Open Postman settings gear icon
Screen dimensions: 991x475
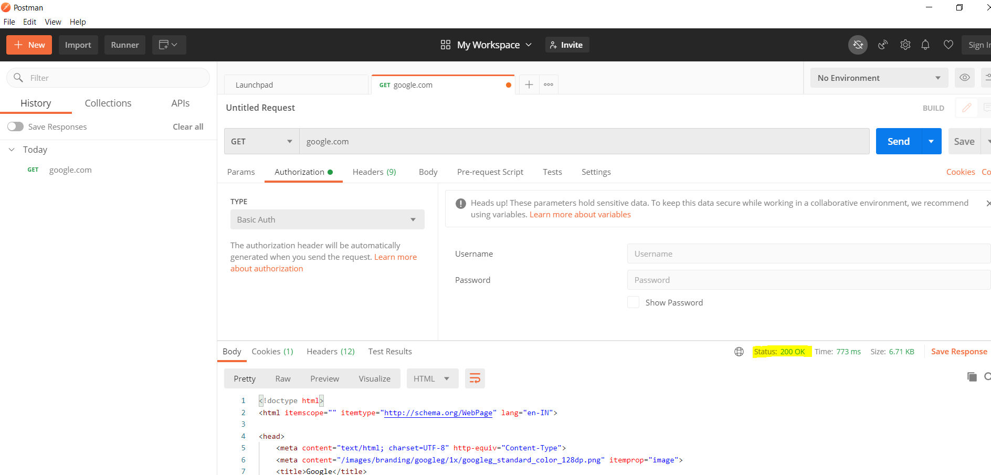[905, 45]
